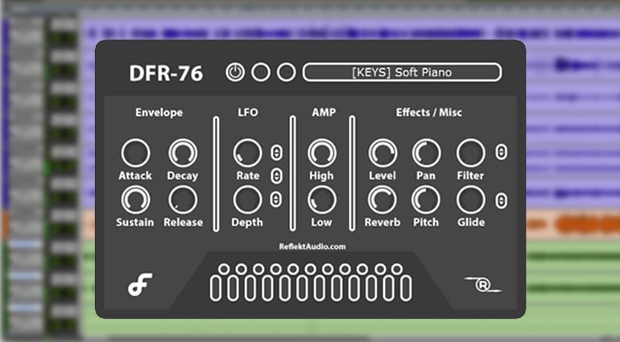This screenshot has width=620, height=342.
Task: Click the Sustain label text
Action: pos(134,222)
